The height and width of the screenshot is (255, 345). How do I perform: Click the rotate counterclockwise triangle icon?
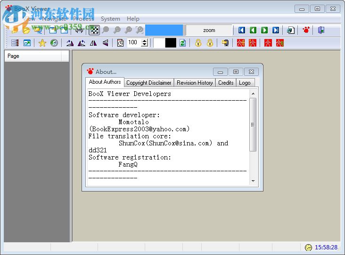click(82, 43)
